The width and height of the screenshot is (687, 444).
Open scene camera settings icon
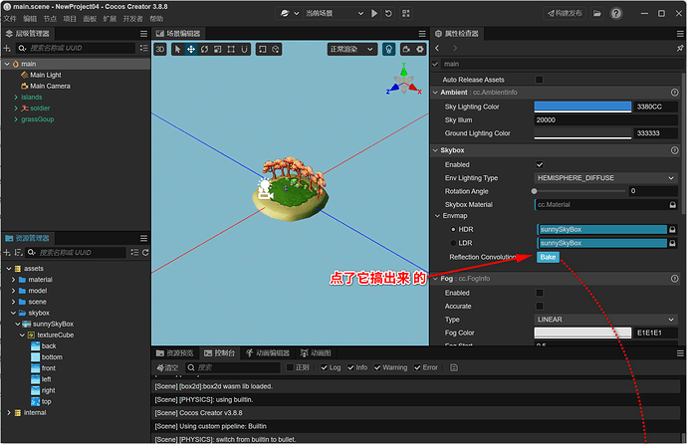click(x=406, y=49)
